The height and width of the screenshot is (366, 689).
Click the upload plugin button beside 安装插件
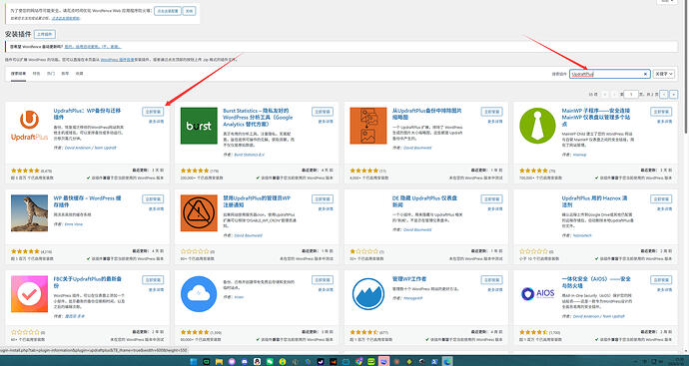tap(45, 34)
